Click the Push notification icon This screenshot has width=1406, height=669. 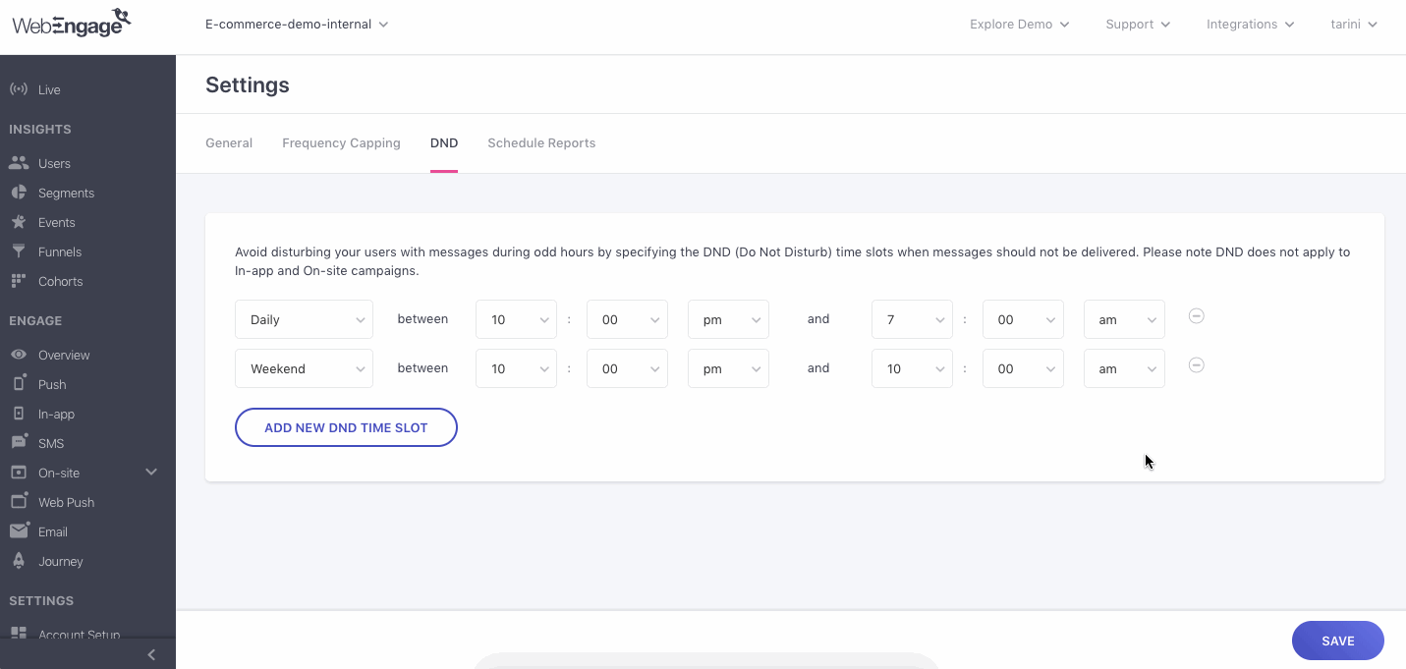point(19,383)
